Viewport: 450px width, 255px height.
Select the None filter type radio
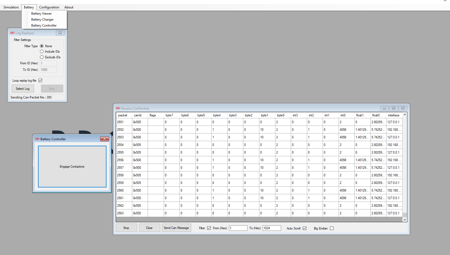click(x=42, y=46)
